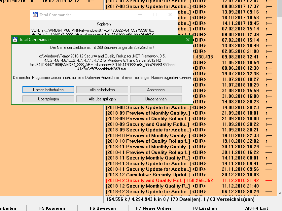Click the left panel file date 16.02.2019 08:17
The image size is (282, 211).
(x=61, y=1)
